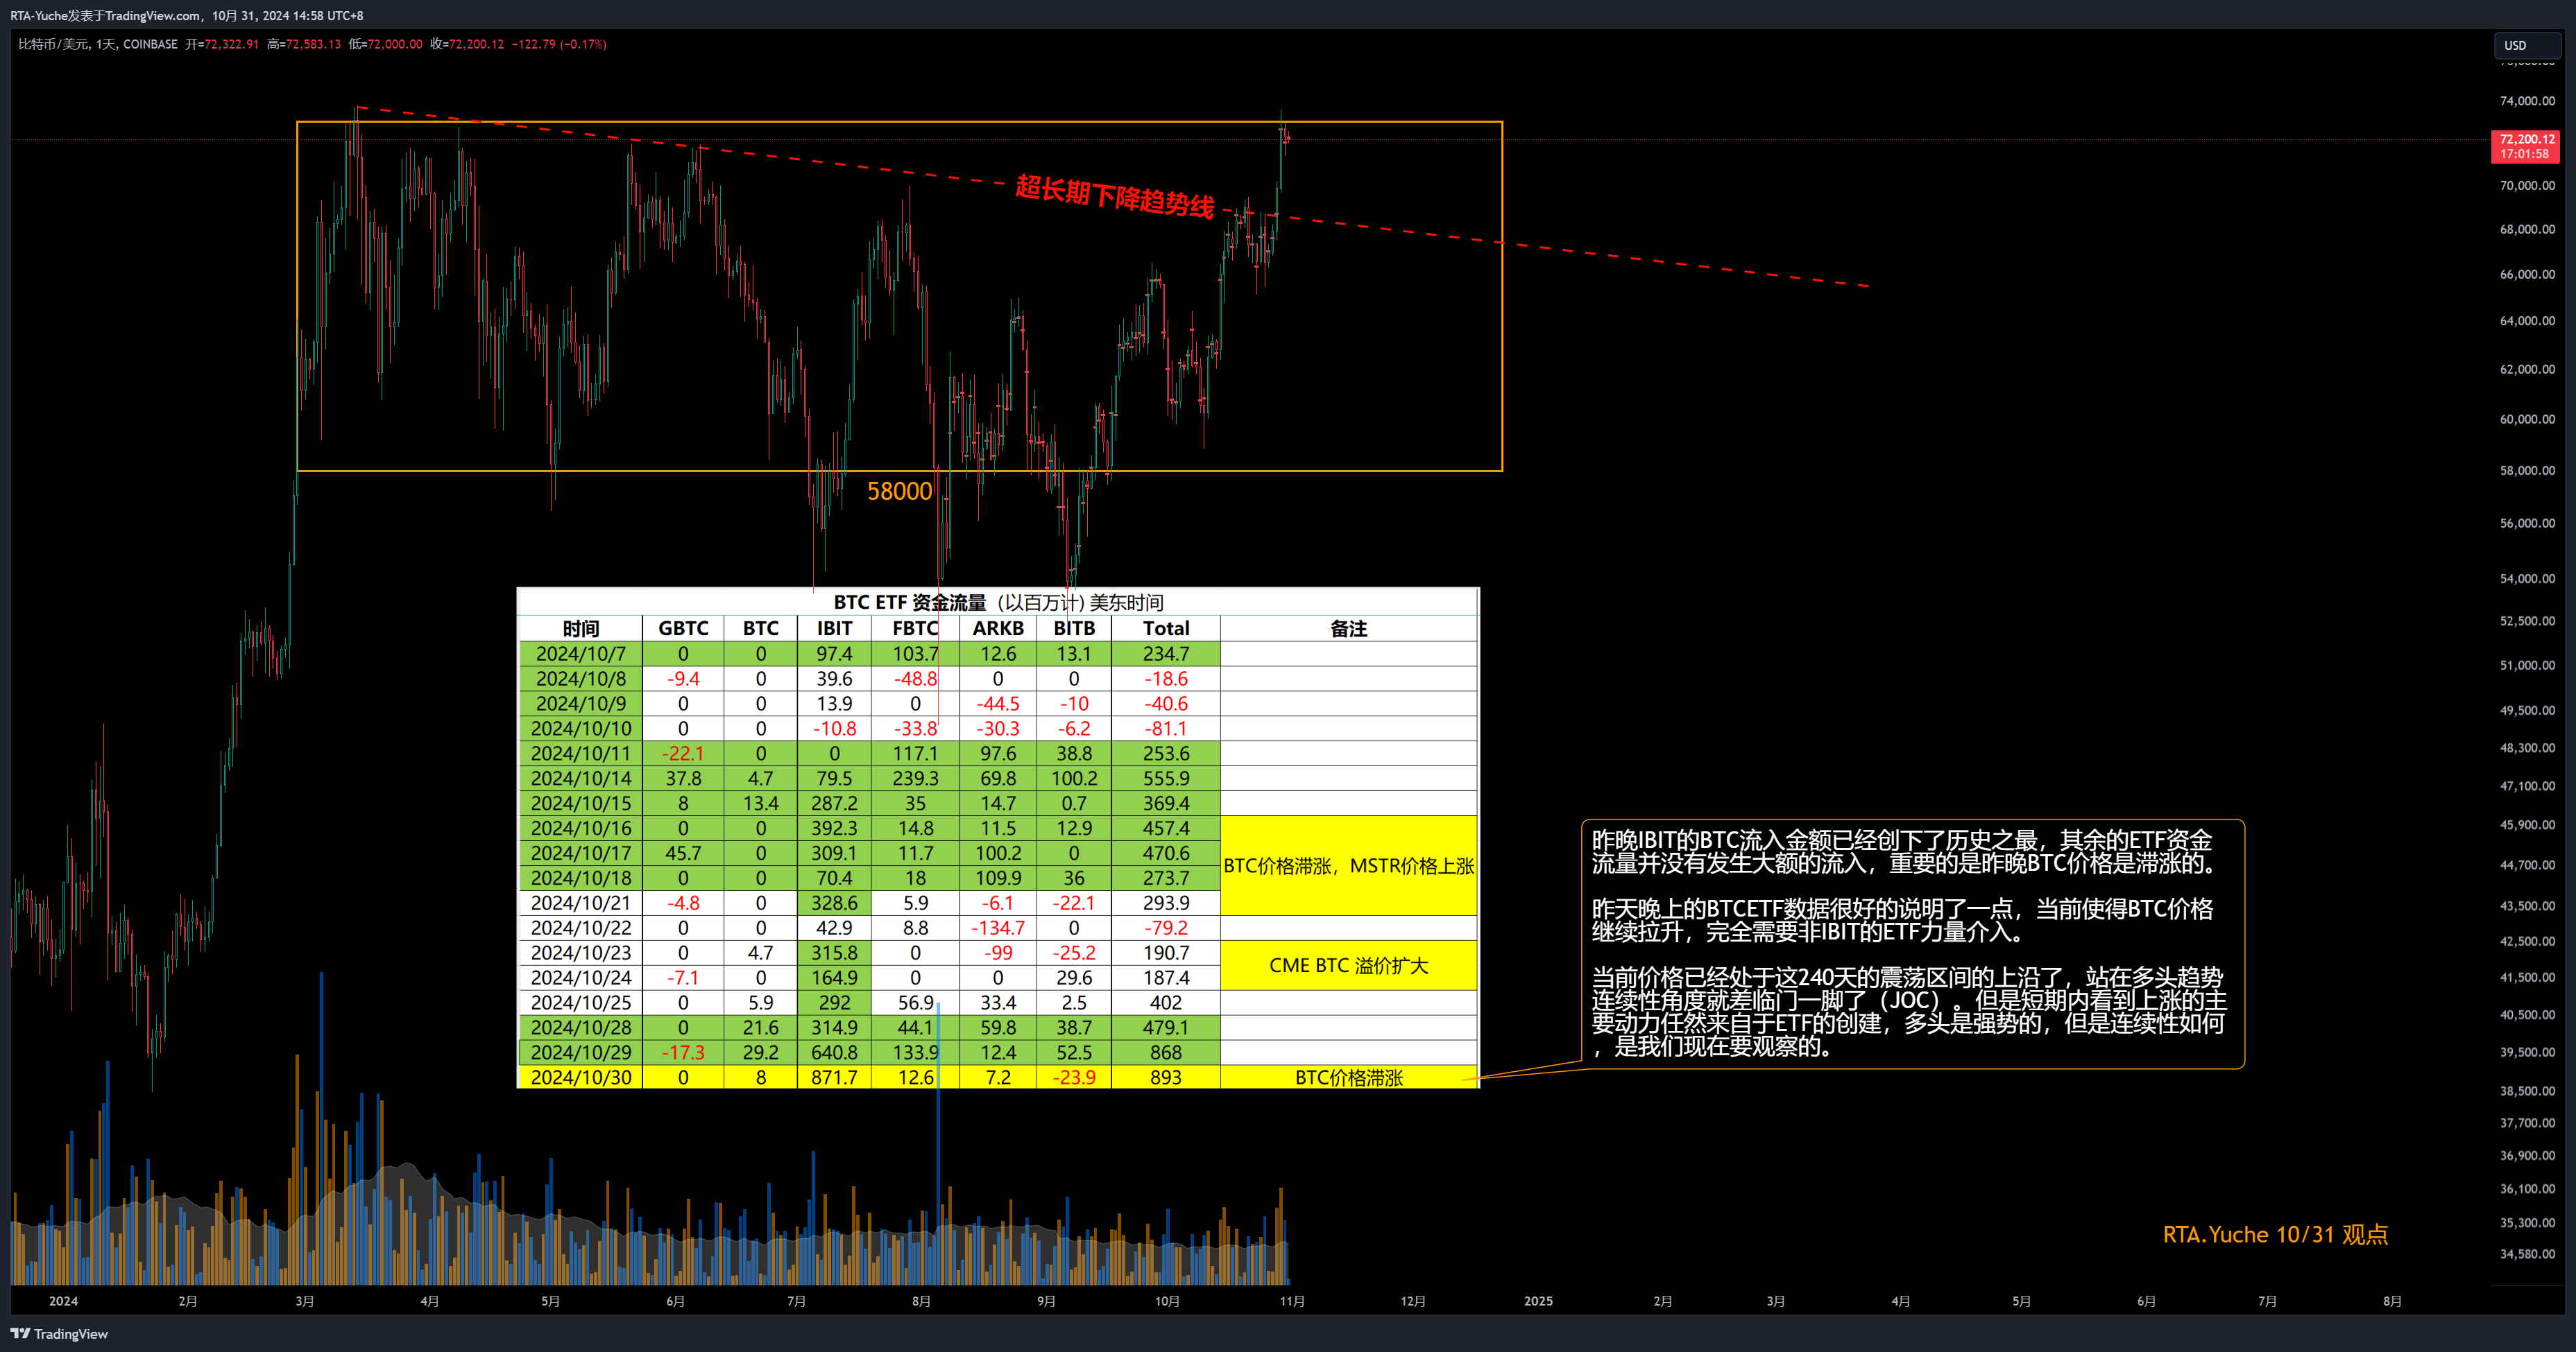Click the Total column header
The image size is (2576, 1352).
coord(1166,629)
